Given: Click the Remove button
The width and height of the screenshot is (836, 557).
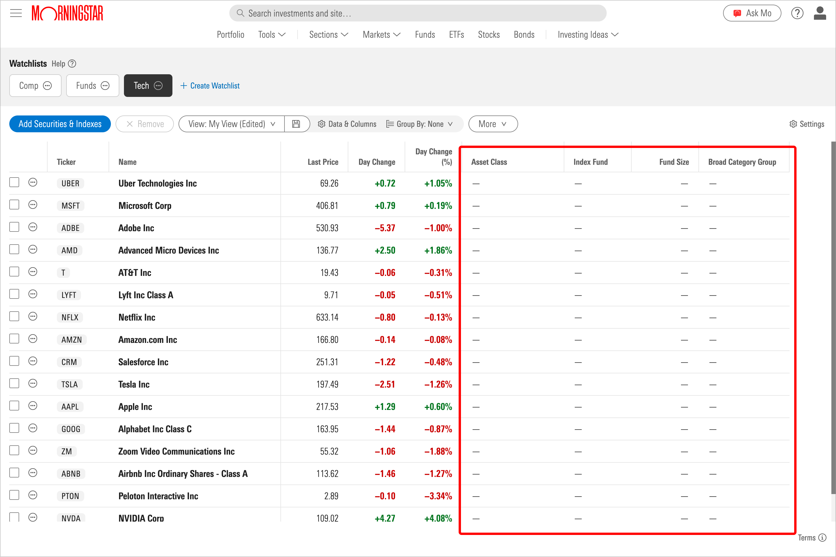Looking at the screenshot, I should click(x=145, y=124).
